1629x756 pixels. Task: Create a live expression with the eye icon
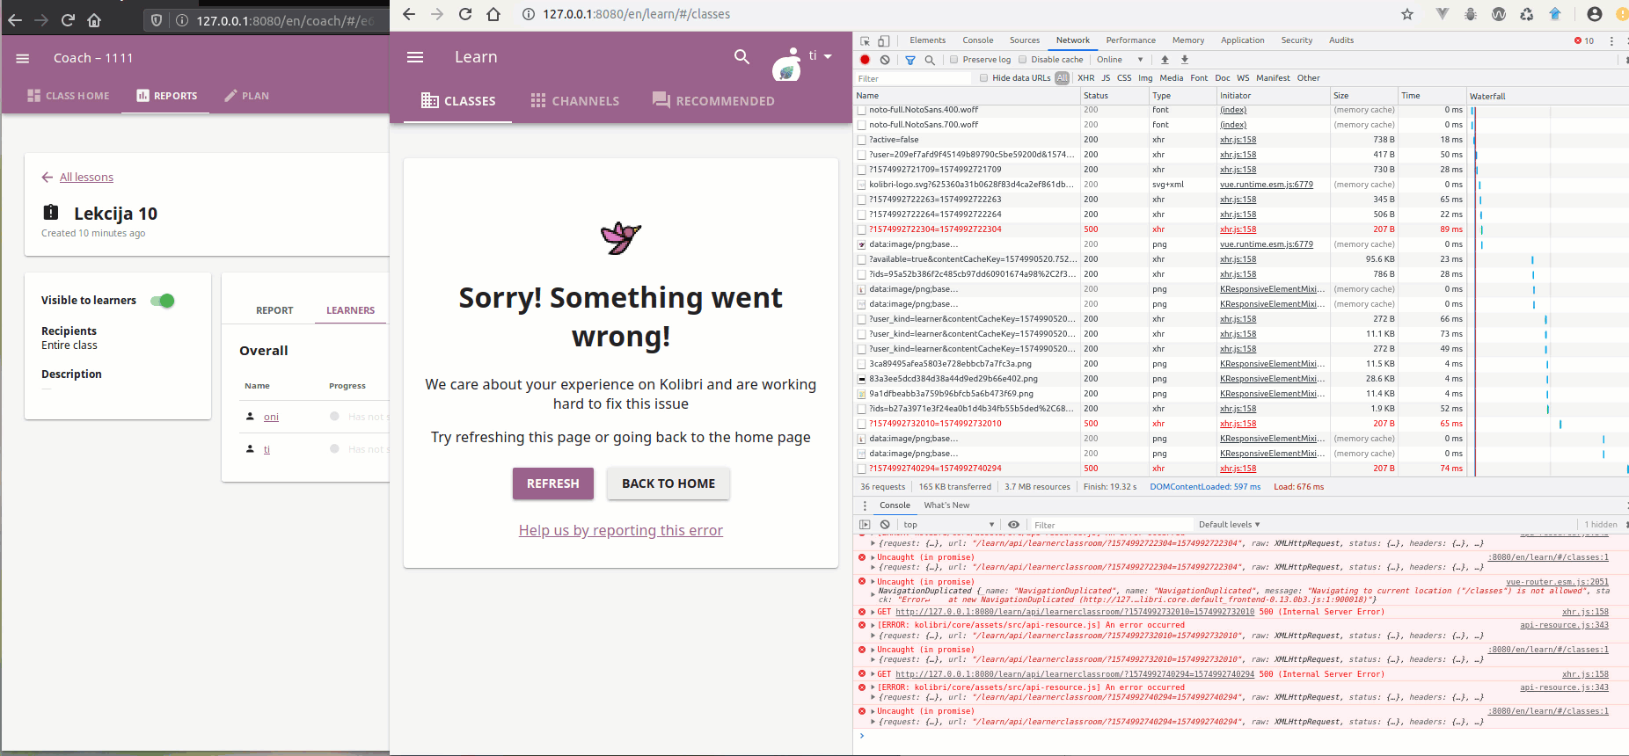coord(1013,525)
